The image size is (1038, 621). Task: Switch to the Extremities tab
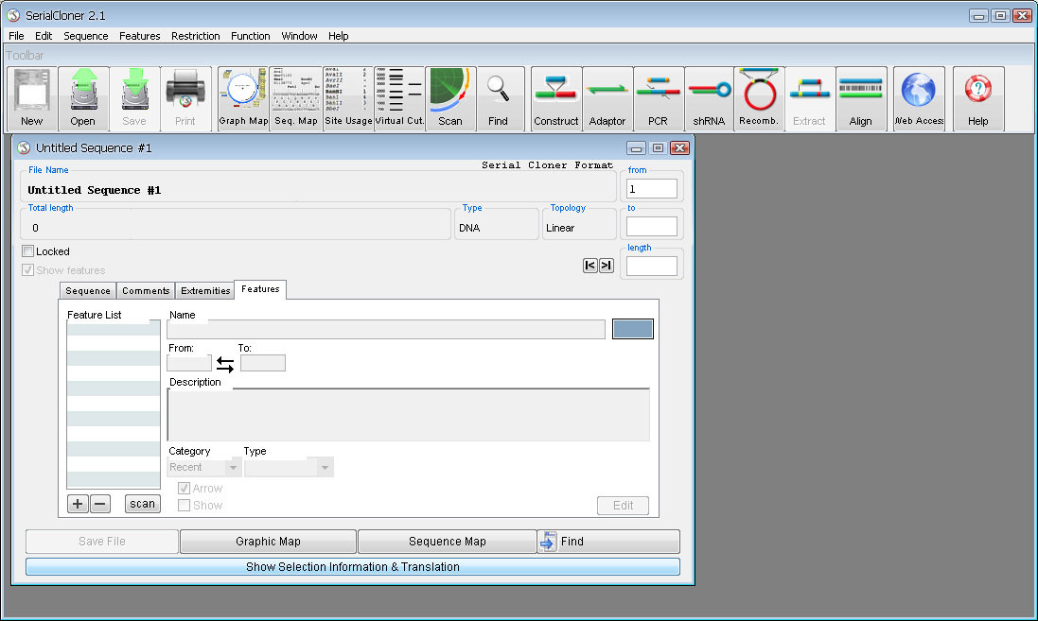[205, 291]
